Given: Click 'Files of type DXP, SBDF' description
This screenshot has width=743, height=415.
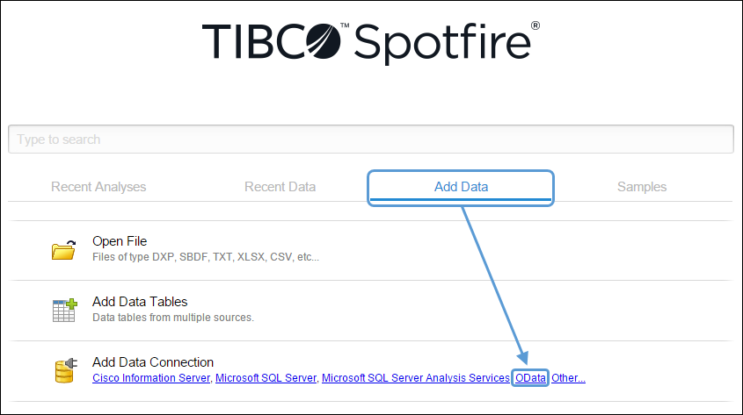Looking at the screenshot, I should 206,257.
